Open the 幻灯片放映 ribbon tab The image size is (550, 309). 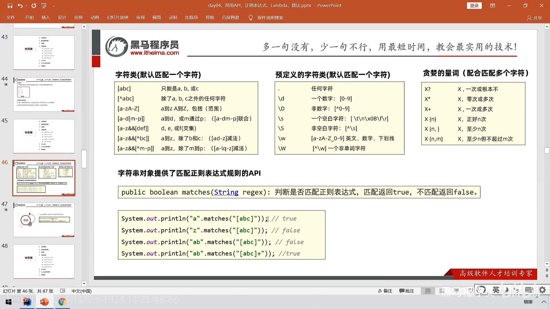pyautogui.click(x=117, y=17)
